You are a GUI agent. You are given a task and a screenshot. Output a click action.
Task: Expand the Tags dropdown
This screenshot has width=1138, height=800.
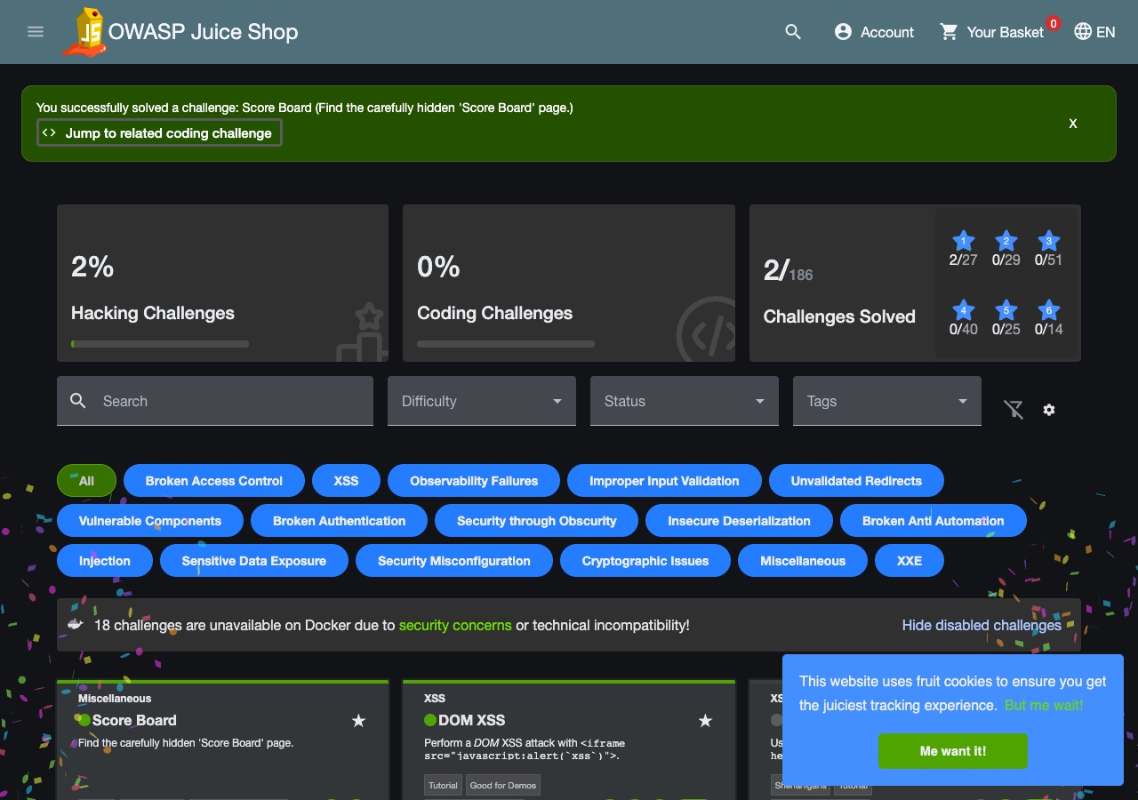(x=887, y=401)
